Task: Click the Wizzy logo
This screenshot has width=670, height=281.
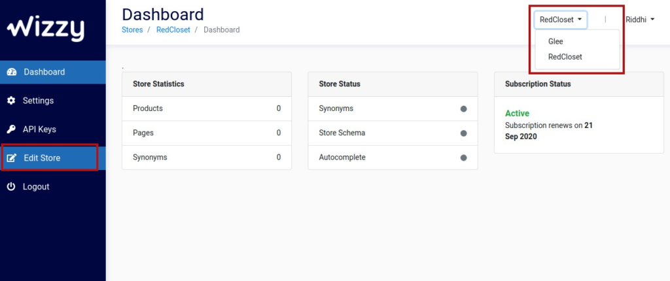Action: [x=46, y=30]
